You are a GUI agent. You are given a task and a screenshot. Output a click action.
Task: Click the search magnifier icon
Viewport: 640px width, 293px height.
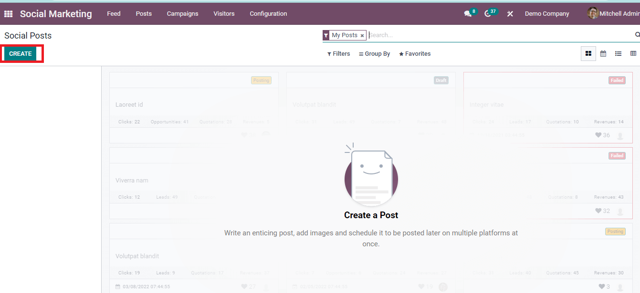coord(637,35)
